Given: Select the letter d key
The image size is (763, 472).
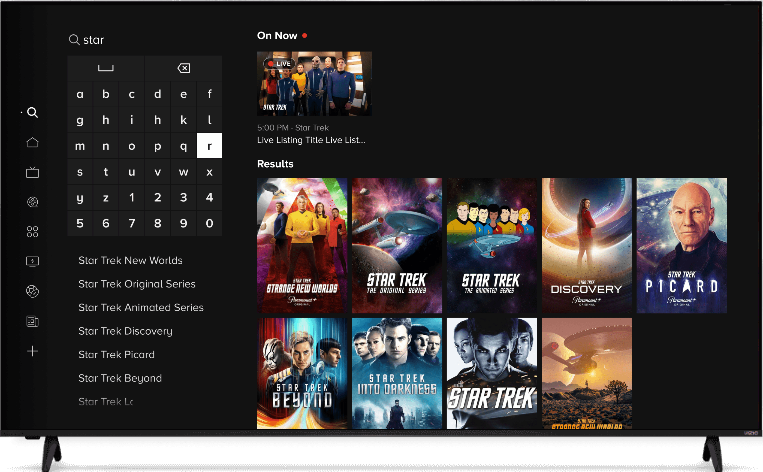Looking at the screenshot, I should click(158, 94).
